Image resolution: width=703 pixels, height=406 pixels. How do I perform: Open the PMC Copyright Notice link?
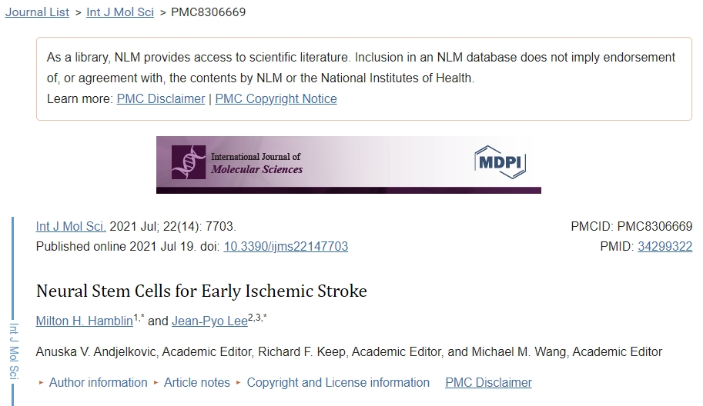click(276, 98)
